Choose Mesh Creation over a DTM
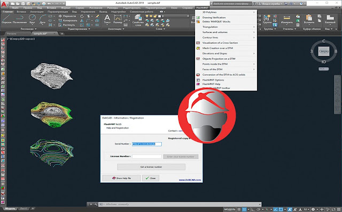This screenshot has width=342, height=212. pyautogui.click(x=226, y=48)
